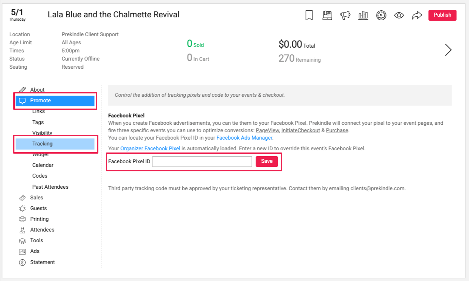Click the bookmark icon in header
This screenshot has height=281, width=469.
309,15
